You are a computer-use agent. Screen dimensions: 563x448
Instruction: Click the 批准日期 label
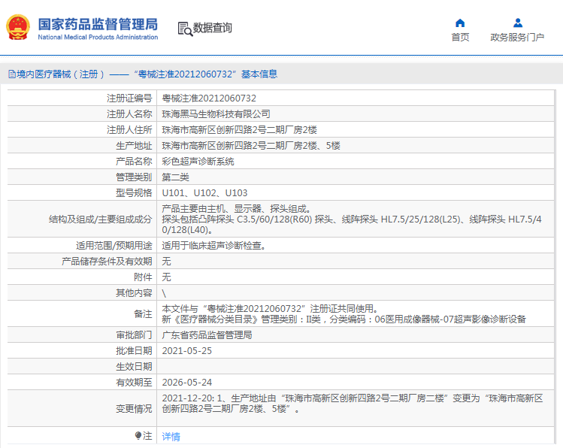(x=134, y=351)
